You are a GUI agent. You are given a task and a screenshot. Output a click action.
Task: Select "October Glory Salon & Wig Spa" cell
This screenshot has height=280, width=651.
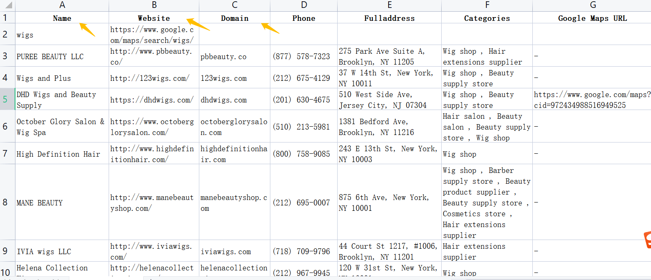point(62,126)
